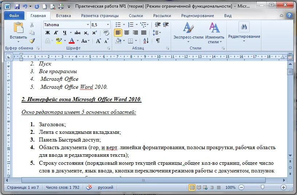Create a new blank document icon
Image resolution: width=297 pixels, height=195 pixels.
click(45, 7)
